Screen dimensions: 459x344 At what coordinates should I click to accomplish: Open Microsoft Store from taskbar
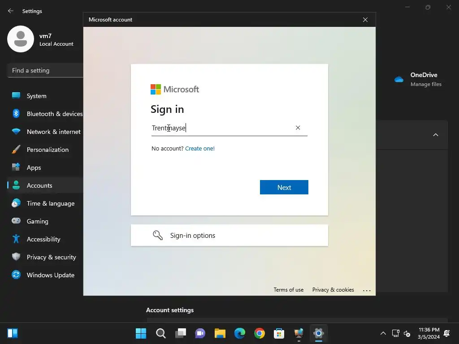pos(279,333)
